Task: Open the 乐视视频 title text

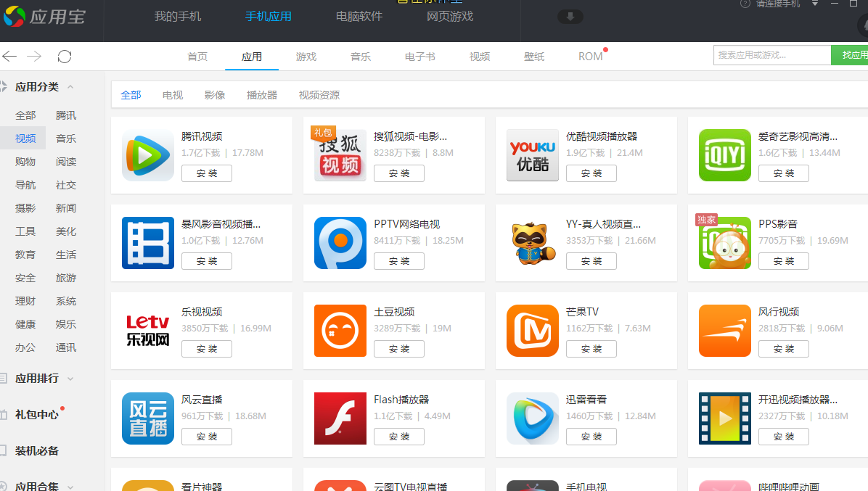Action: point(202,312)
